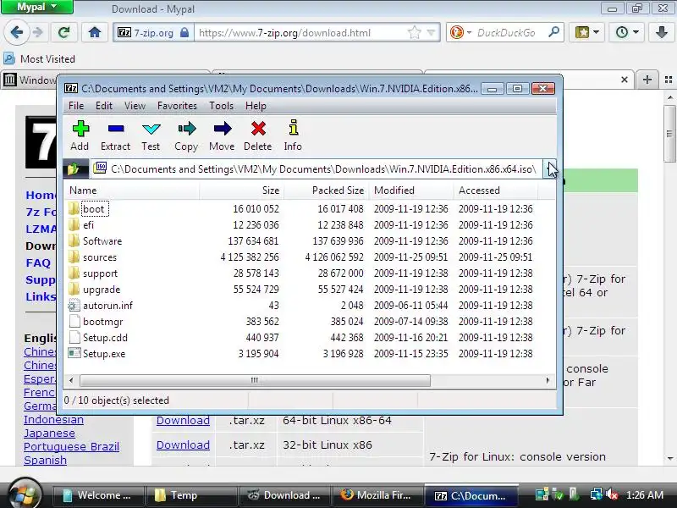Click the muted volume tray icon
The width and height of the screenshot is (677, 508).
(x=611, y=494)
